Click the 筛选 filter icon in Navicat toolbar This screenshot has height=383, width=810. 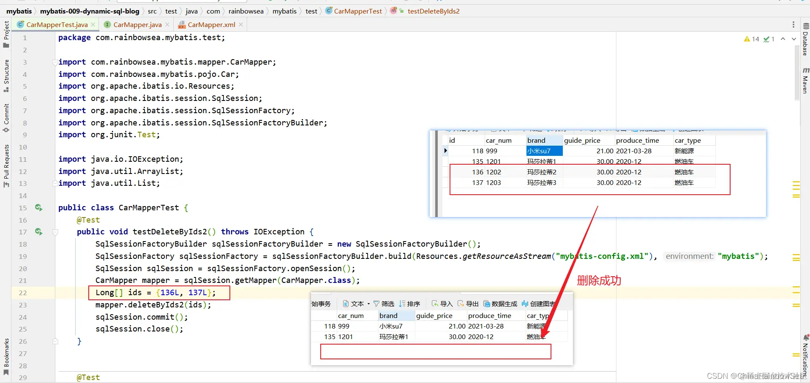point(376,304)
